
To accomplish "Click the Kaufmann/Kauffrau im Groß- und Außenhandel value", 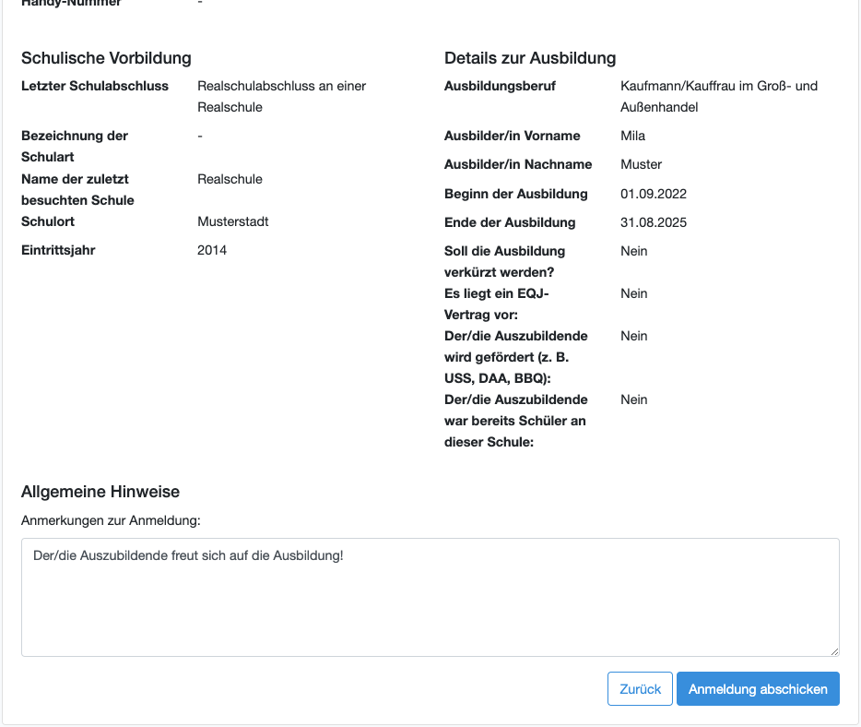I will pos(718,96).
